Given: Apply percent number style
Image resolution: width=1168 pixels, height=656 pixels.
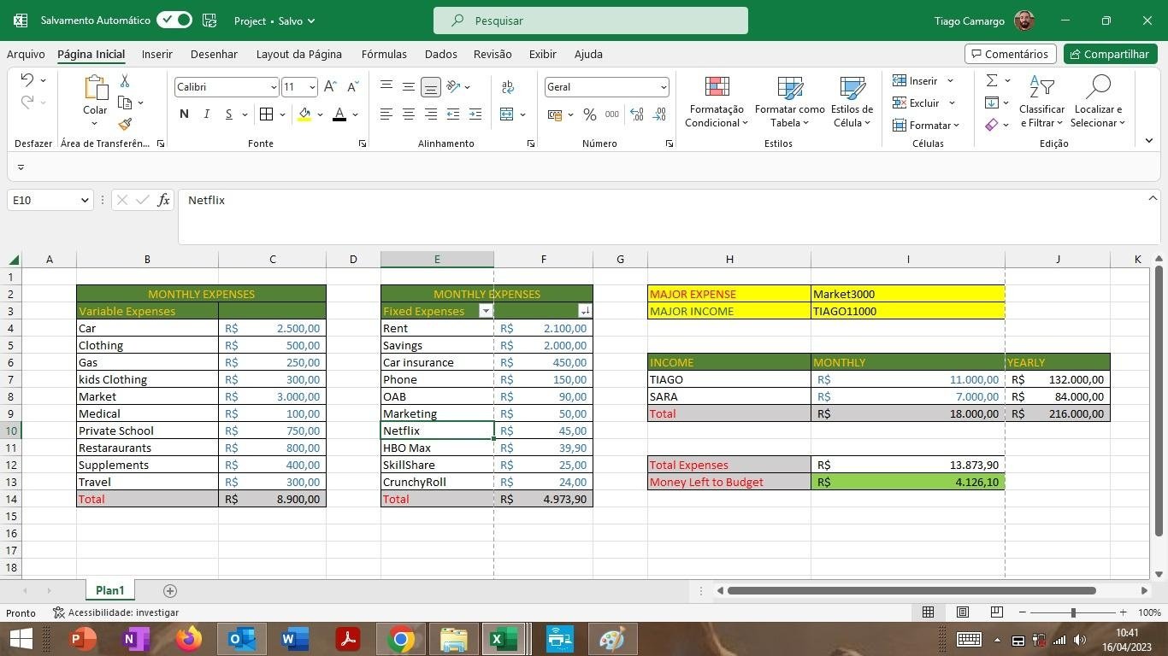Looking at the screenshot, I should pos(589,114).
